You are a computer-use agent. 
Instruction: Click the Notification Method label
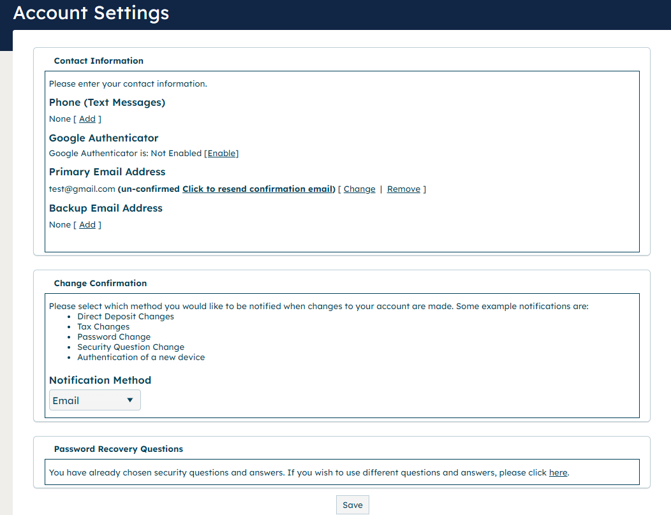(100, 381)
